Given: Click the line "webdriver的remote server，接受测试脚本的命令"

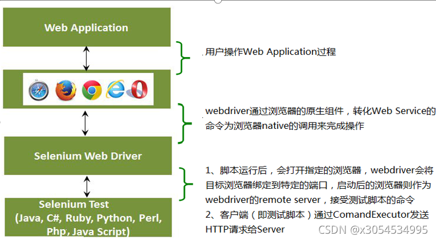Looking at the screenshot, I should [310, 200].
